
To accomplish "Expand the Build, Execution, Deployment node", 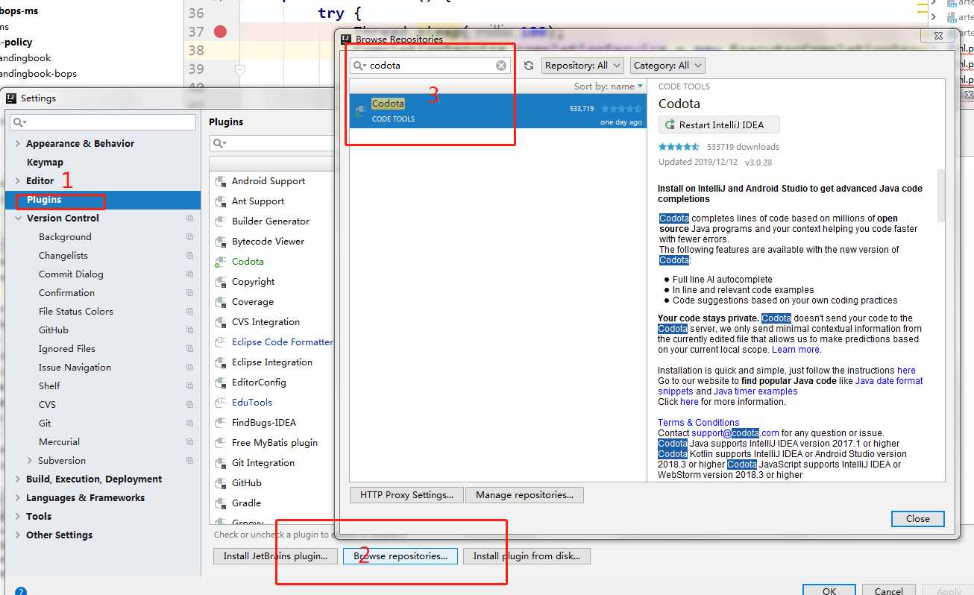I will [18, 479].
